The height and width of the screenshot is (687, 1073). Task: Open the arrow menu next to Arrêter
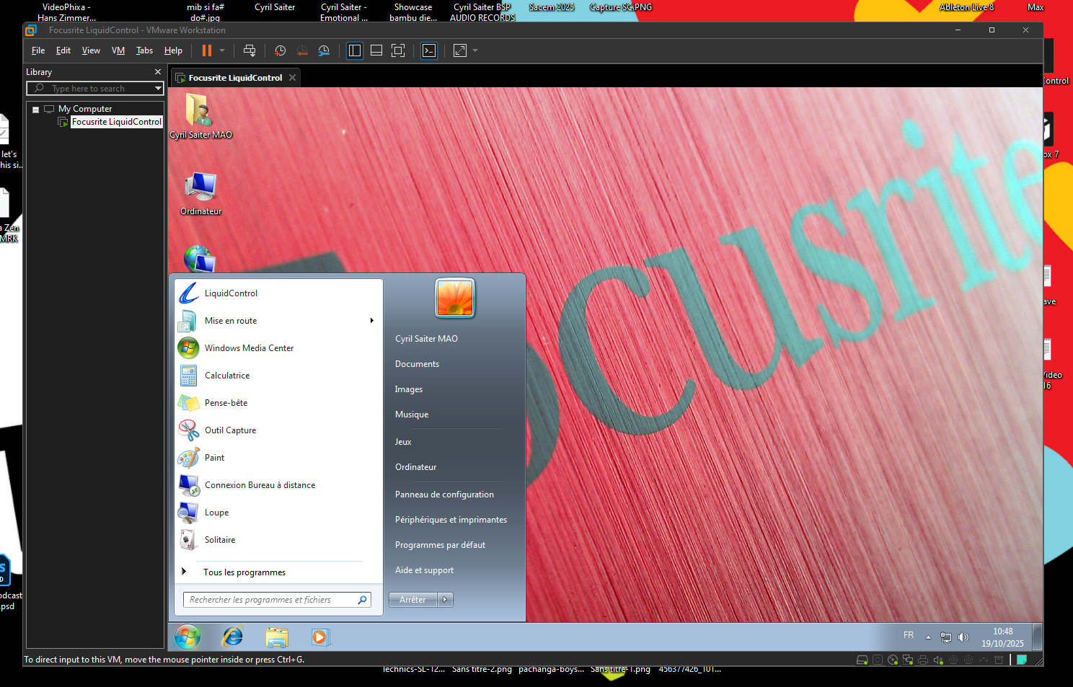(445, 600)
